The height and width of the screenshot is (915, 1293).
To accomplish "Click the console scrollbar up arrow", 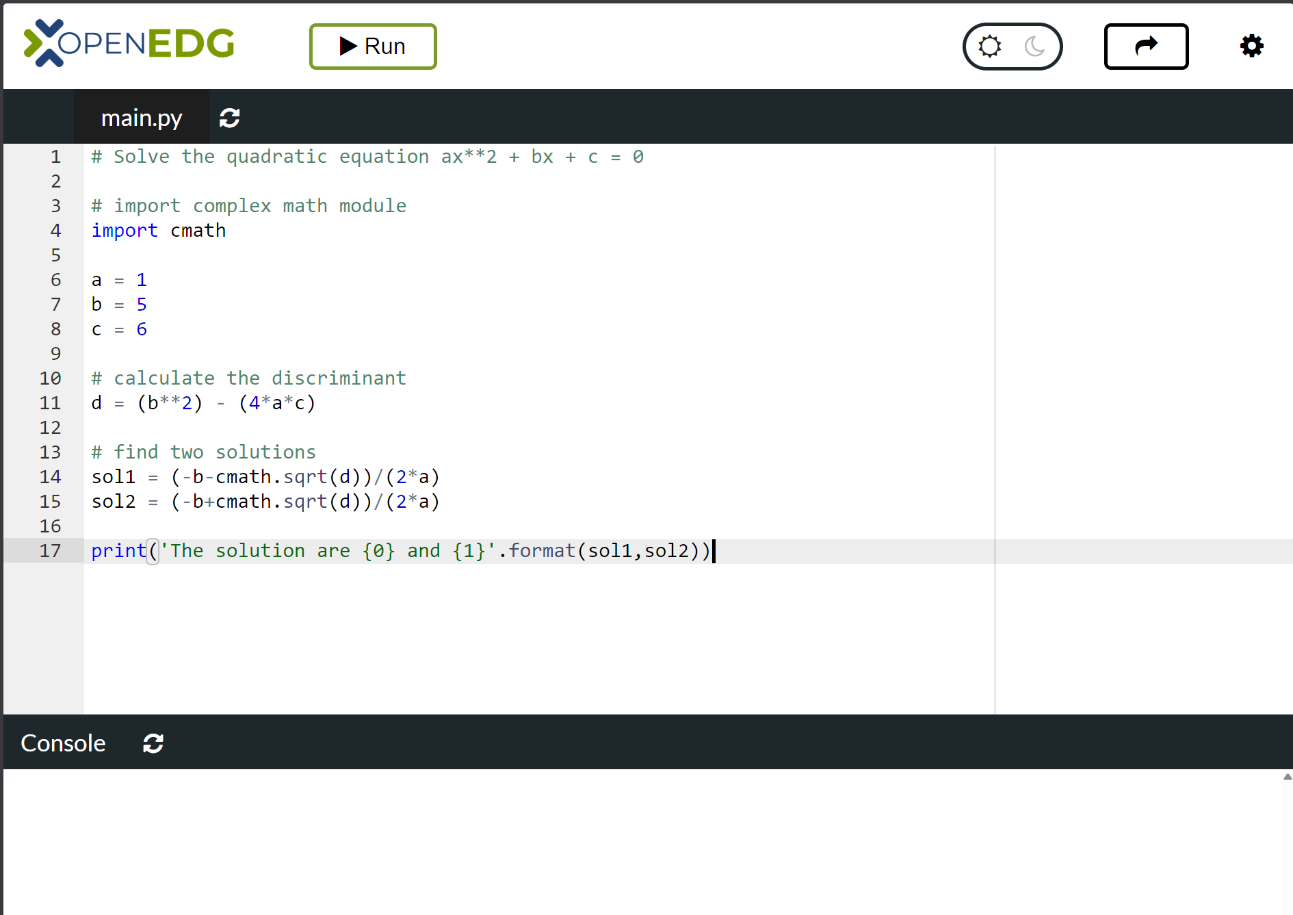I will [x=1287, y=777].
